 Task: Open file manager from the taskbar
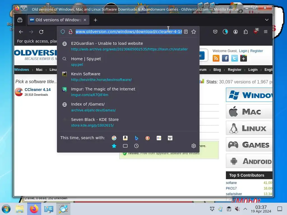[20, 209]
